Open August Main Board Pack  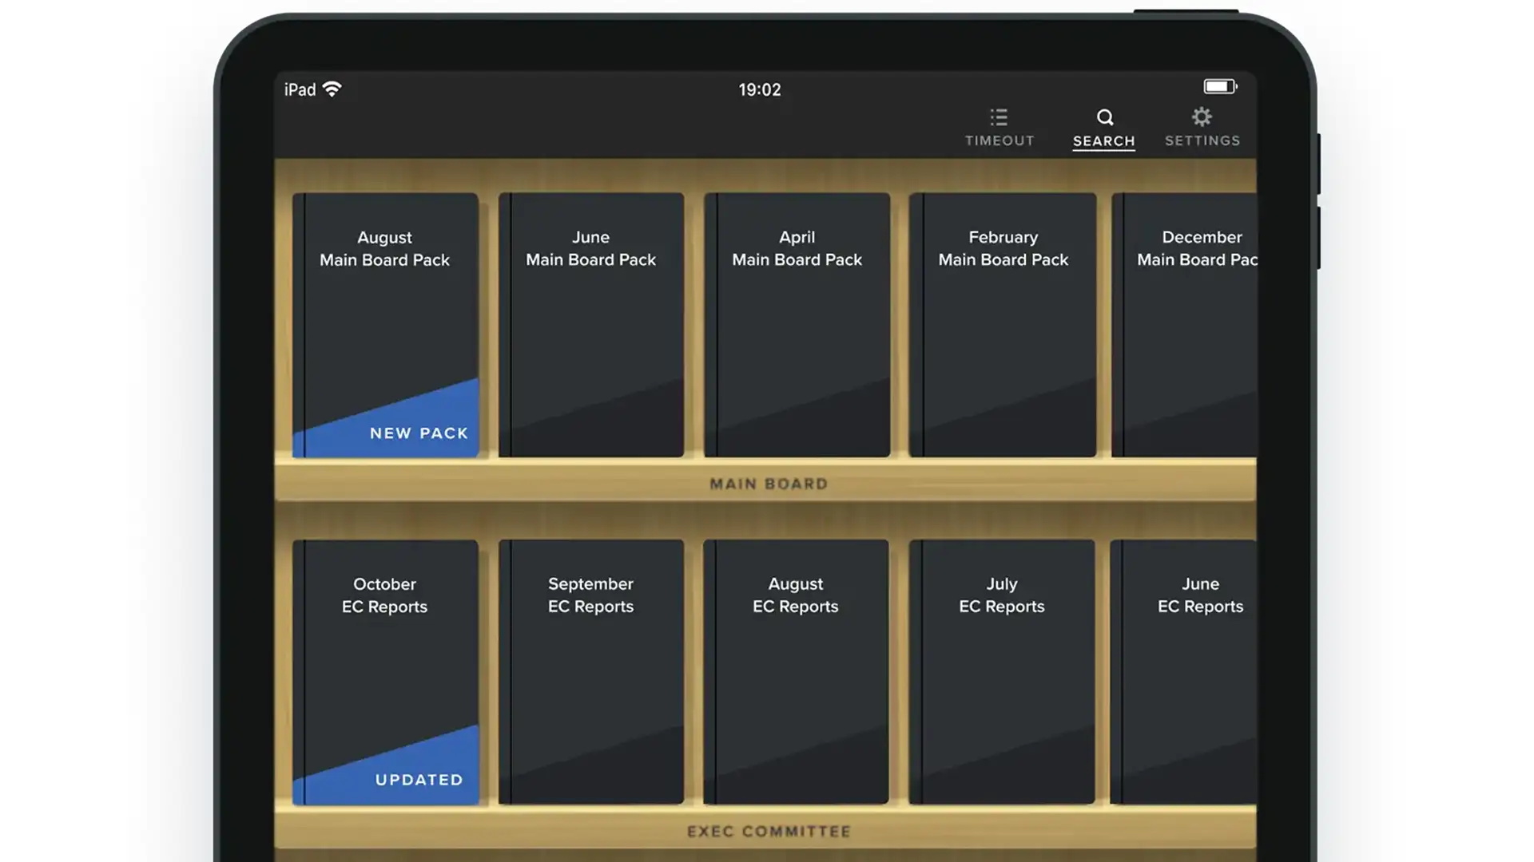(x=385, y=319)
